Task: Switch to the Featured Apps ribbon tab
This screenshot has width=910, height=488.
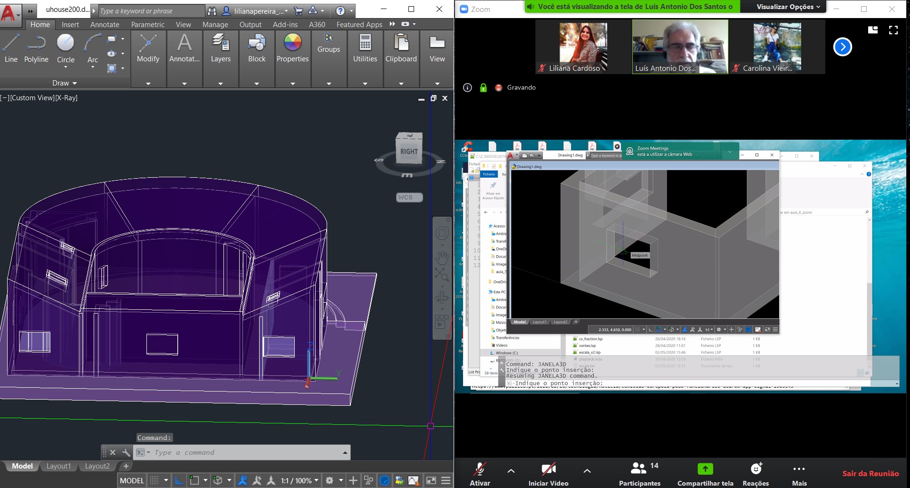Action: point(359,25)
